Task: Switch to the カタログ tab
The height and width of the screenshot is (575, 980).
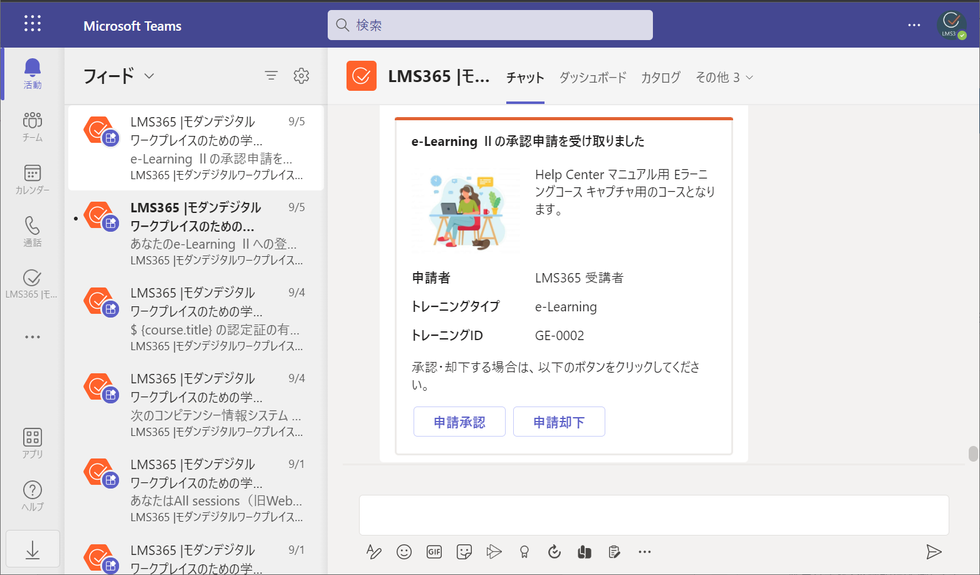Action: tap(660, 77)
